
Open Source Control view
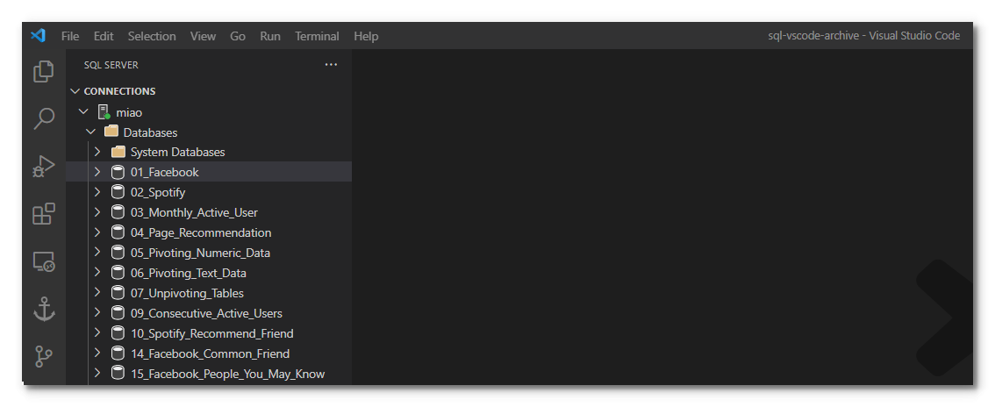pos(43,355)
